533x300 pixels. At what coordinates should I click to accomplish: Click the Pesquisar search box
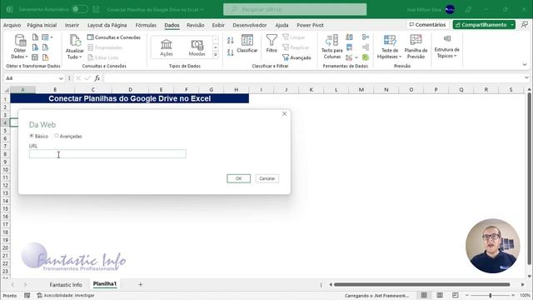click(x=295, y=9)
